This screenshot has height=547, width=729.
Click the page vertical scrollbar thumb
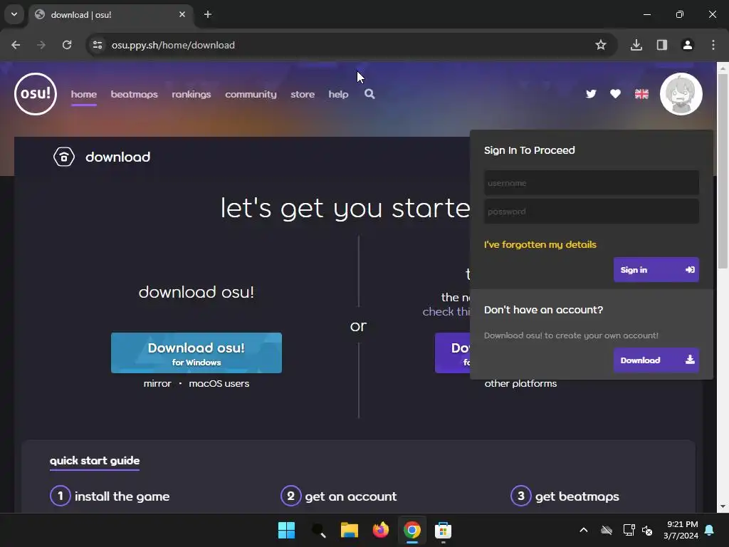coord(723,171)
